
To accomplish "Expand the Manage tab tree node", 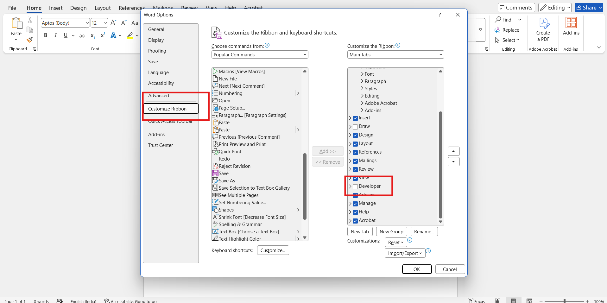I will tap(350, 204).
